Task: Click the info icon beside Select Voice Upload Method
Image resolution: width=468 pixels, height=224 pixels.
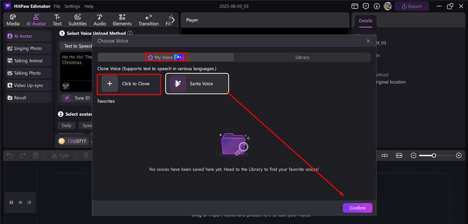Action: [x=130, y=33]
